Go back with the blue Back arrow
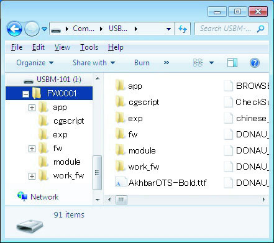 point(14,29)
